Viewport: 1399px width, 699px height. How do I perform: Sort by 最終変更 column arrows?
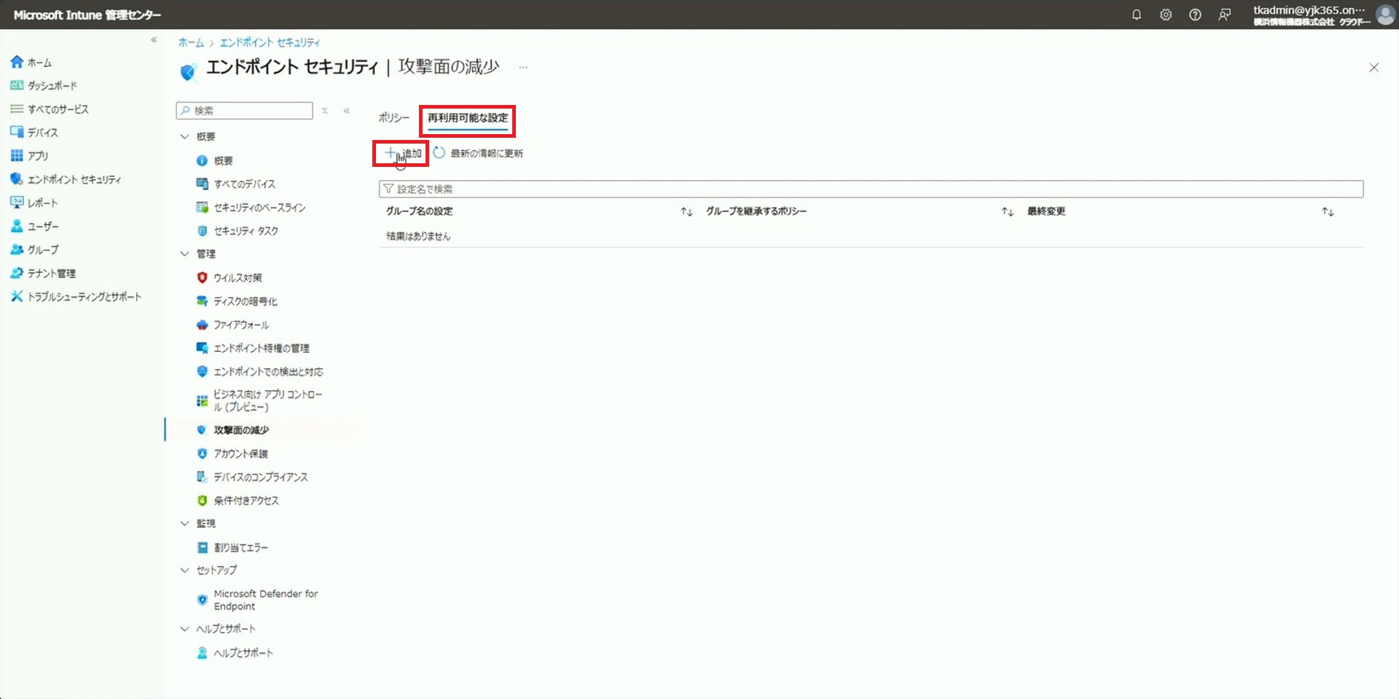(1328, 211)
